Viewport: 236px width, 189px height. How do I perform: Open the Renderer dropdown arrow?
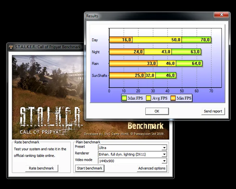(165, 154)
